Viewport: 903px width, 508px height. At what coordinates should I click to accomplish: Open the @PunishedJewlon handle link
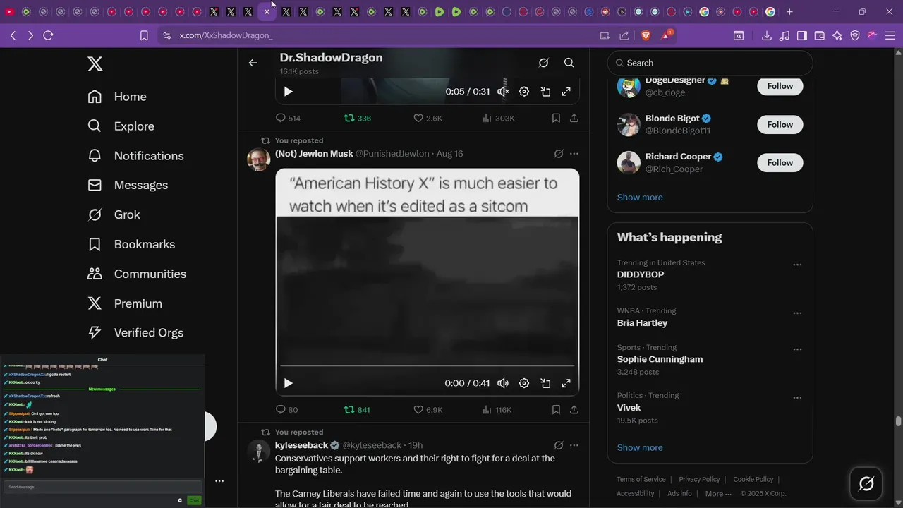392,154
